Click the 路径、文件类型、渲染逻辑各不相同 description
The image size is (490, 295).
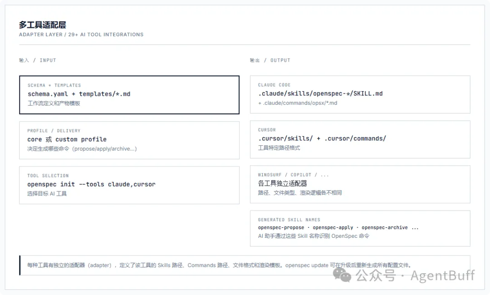[x=300, y=193]
